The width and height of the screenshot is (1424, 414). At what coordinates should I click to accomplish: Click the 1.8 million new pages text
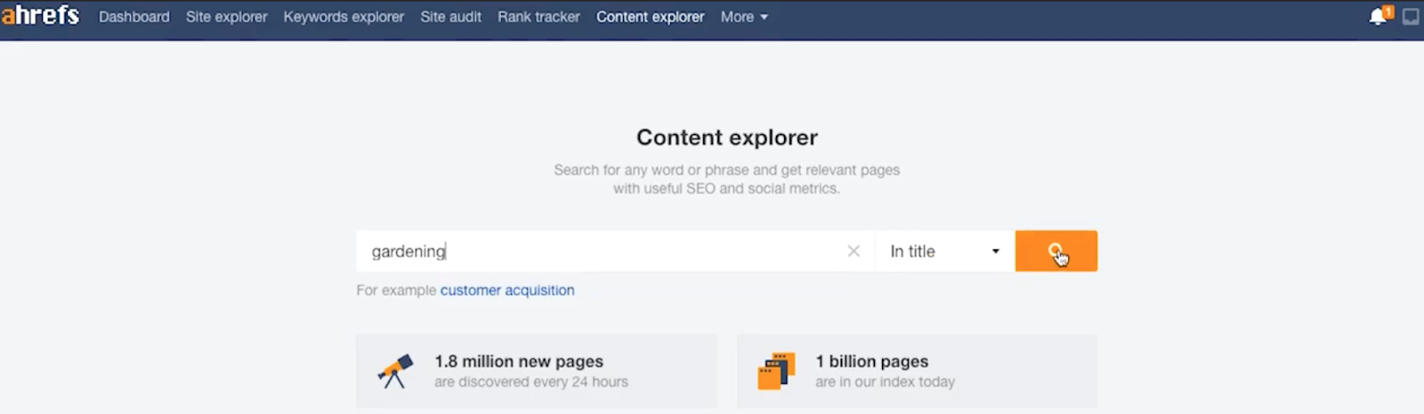[x=519, y=362]
